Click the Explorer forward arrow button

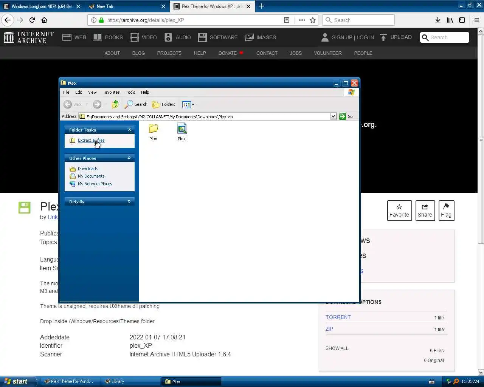(x=97, y=104)
